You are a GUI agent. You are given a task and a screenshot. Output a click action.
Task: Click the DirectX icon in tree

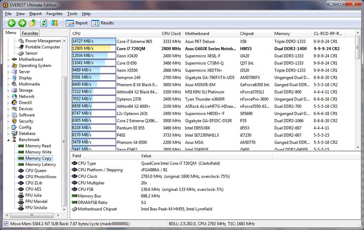click(14, 103)
